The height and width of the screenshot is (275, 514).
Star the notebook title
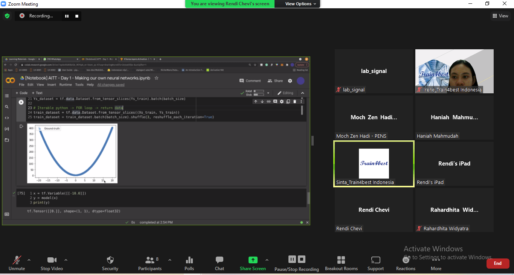(157, 78)
